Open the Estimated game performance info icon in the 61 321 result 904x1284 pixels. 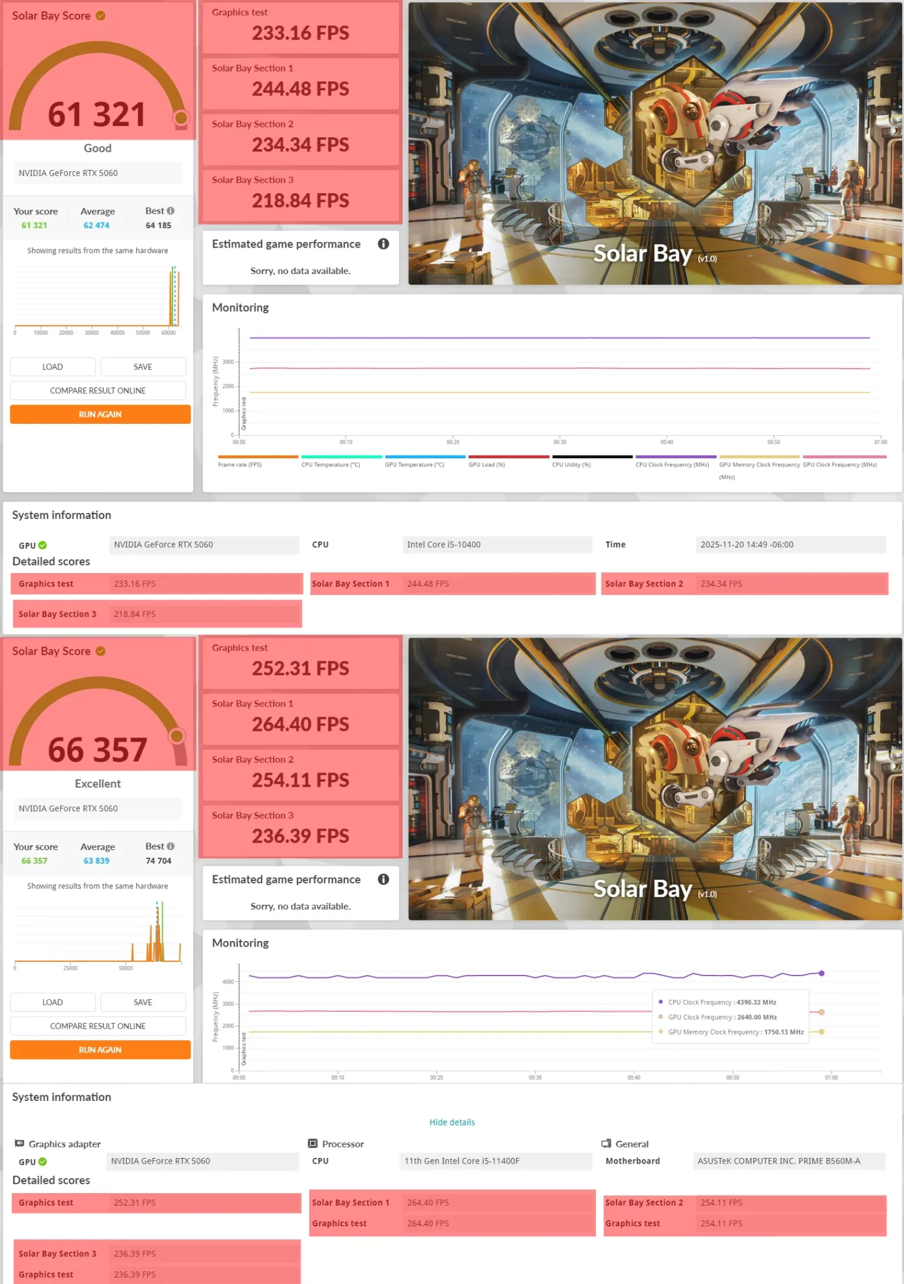(x=383, y=244)
